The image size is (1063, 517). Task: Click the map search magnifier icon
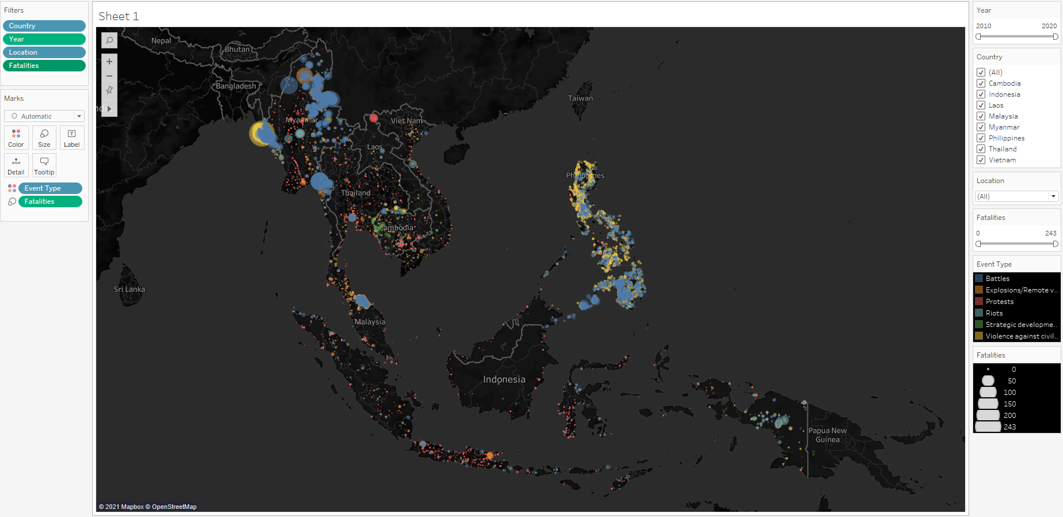pos(109,40)
